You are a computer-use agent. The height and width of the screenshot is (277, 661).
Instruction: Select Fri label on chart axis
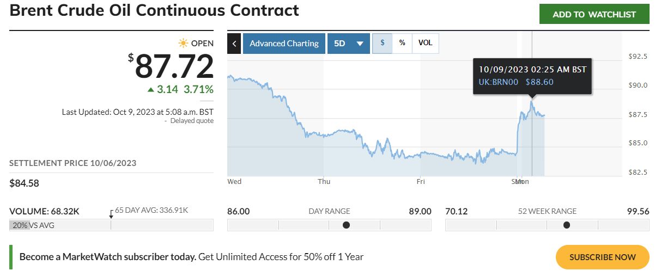[420, 182]
